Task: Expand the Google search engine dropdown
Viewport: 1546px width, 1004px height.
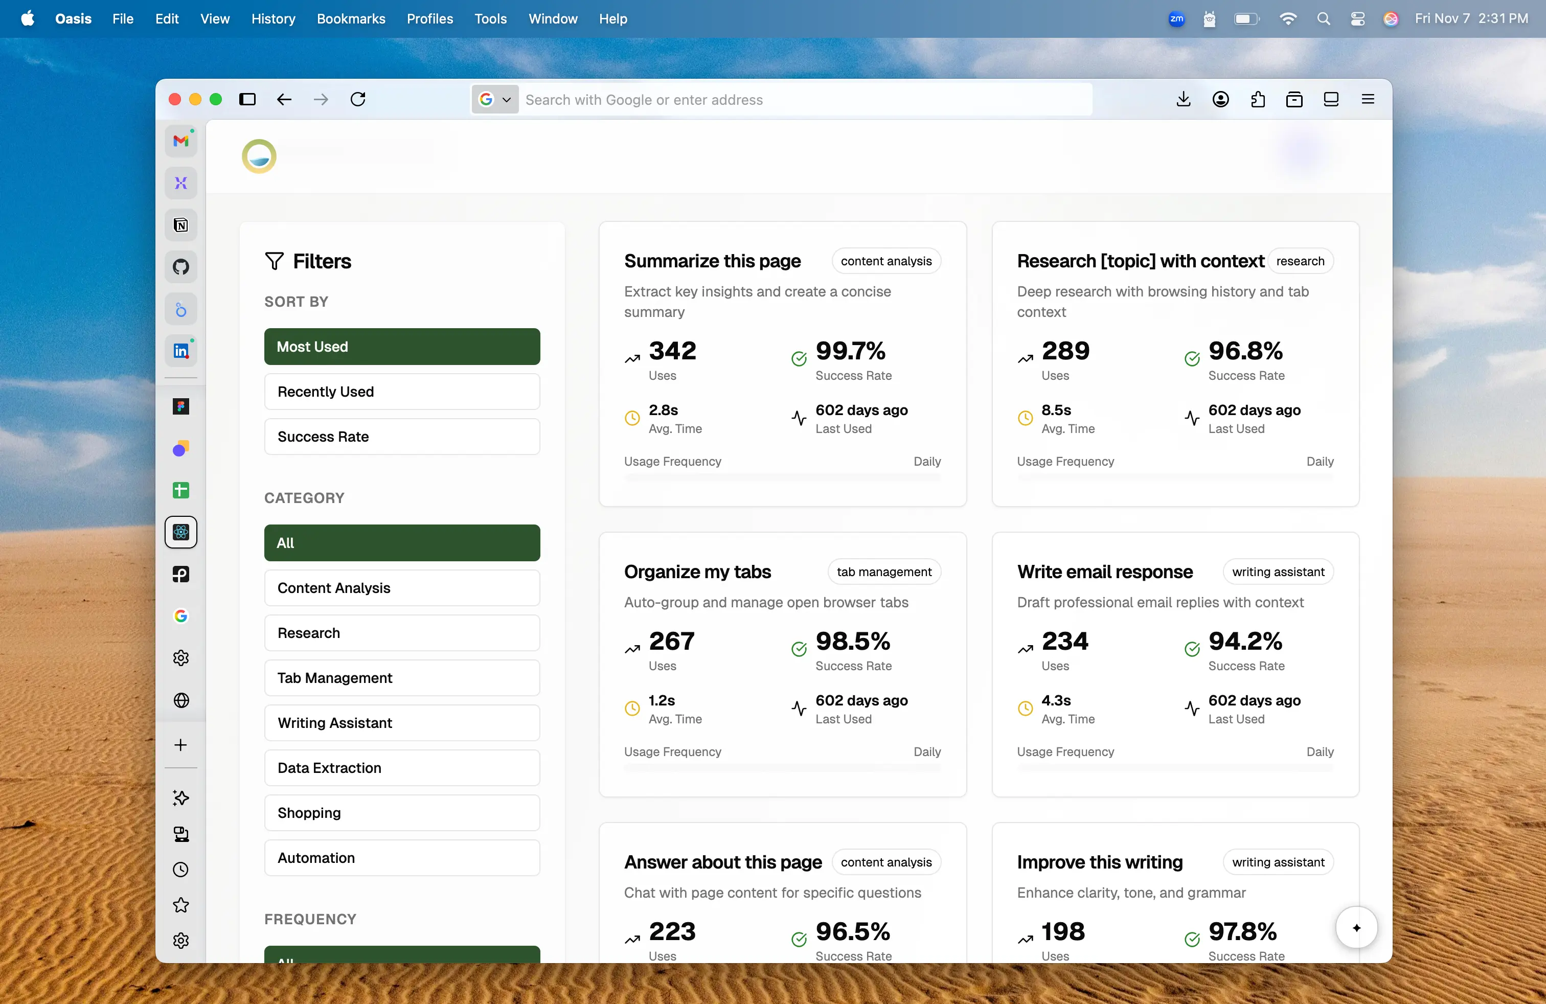Action: click(495, 99)
